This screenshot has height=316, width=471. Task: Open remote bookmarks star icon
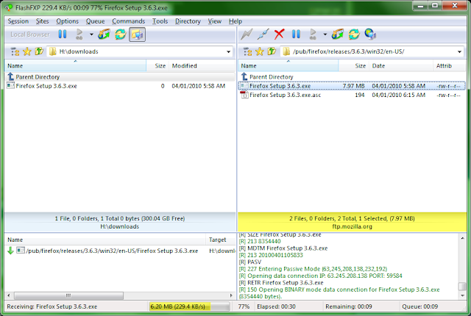pyautogui.click(x=260, y=51)
